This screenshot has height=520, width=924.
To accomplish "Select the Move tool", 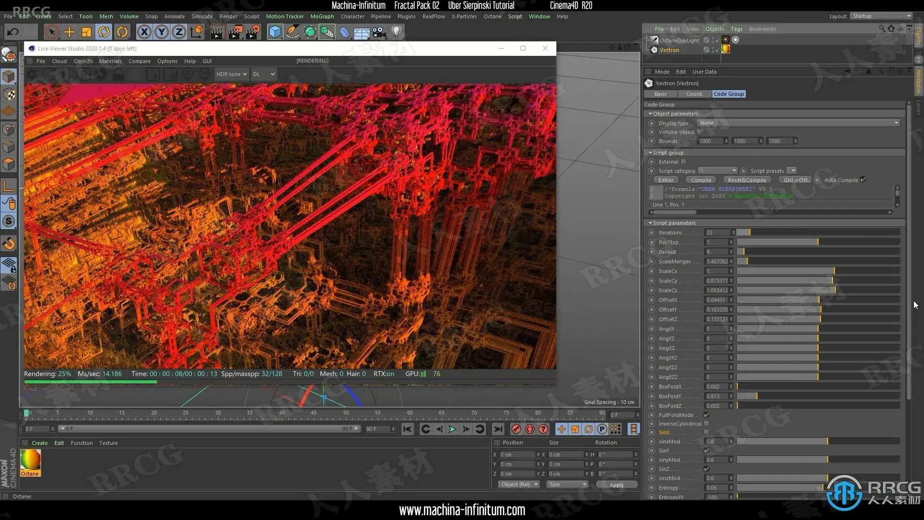I will pos(69,32).
